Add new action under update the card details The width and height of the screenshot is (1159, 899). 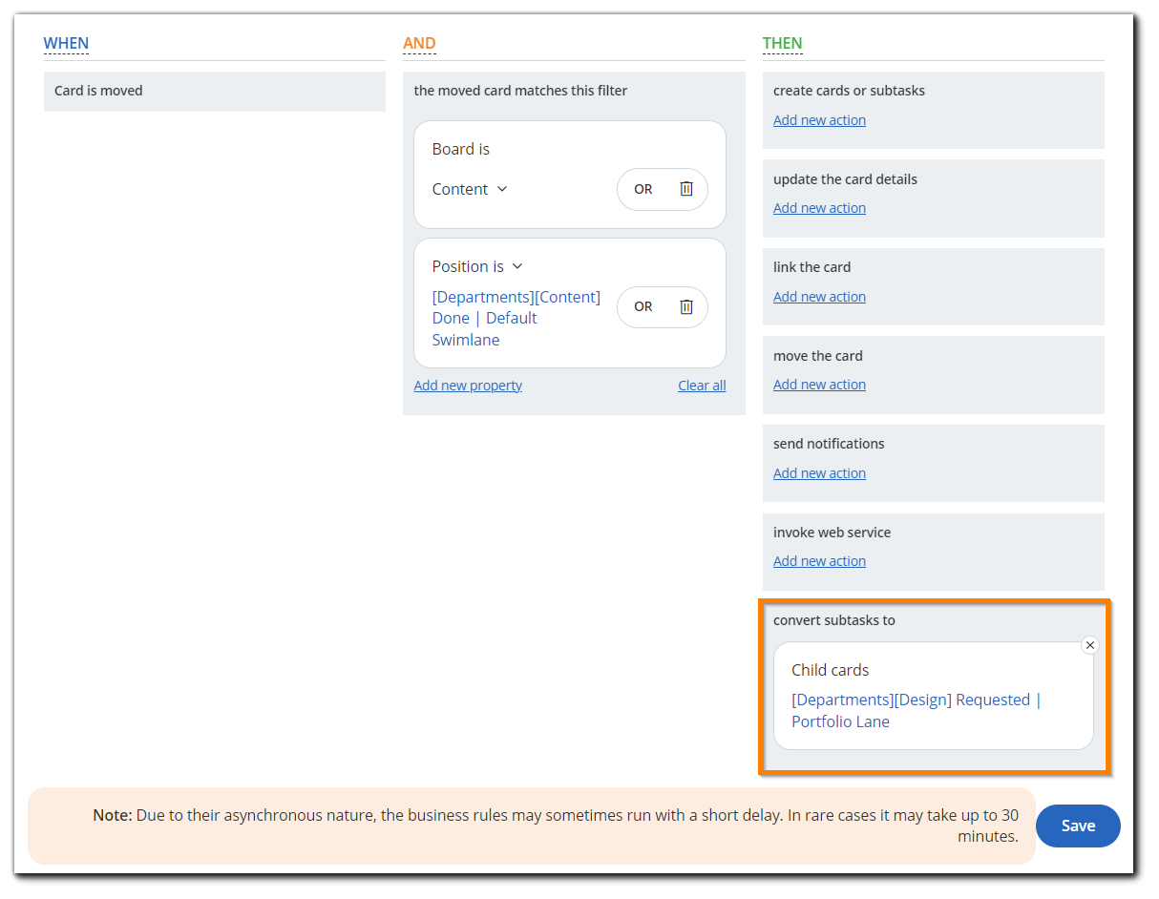point(819,208)
